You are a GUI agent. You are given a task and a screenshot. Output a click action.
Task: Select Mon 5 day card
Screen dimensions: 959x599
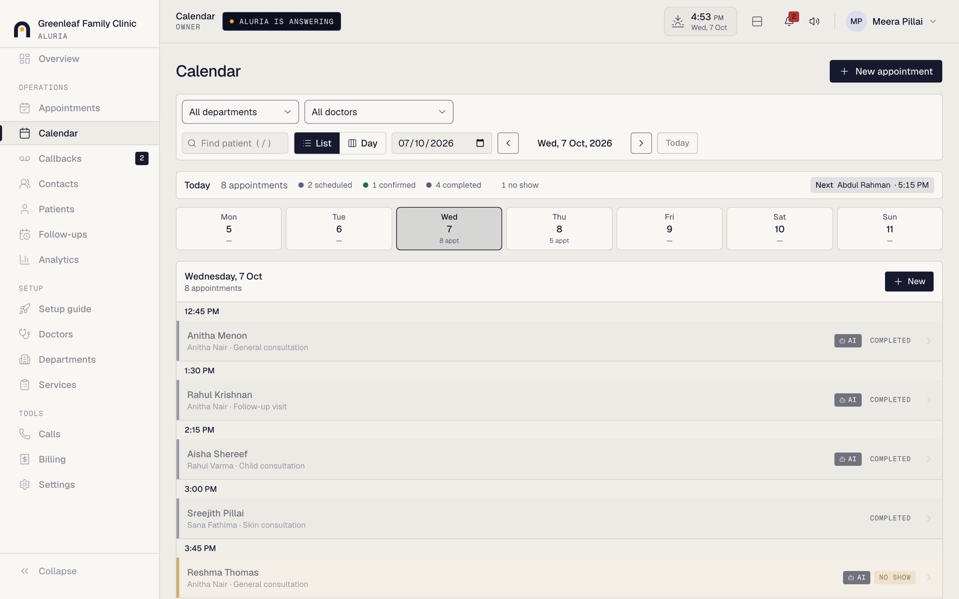(229, 229)
